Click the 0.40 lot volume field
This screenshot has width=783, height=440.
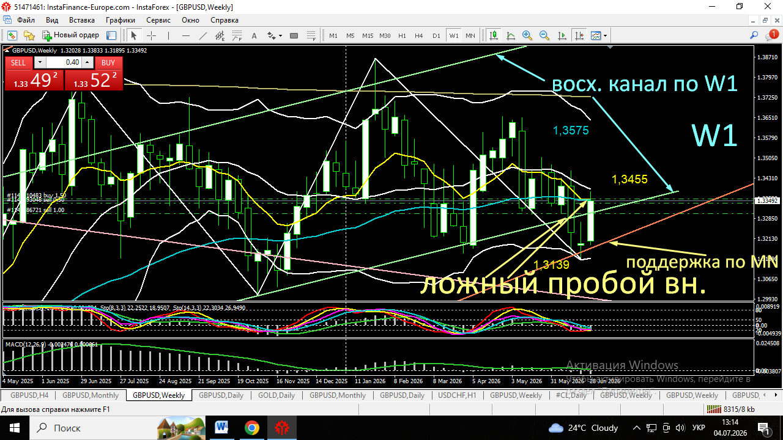click(64, 62)
